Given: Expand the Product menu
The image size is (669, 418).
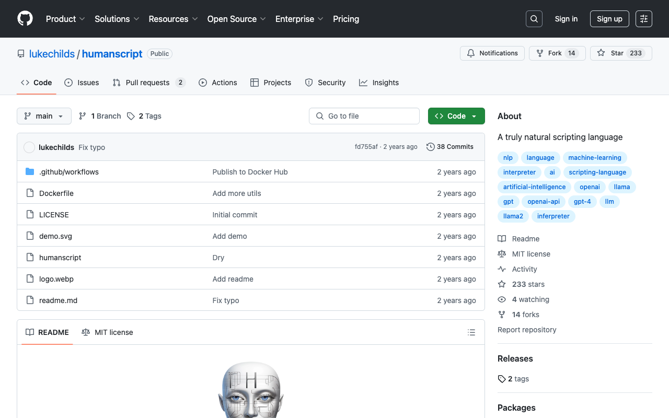Looking at the screenshot, I should point(65,19).
